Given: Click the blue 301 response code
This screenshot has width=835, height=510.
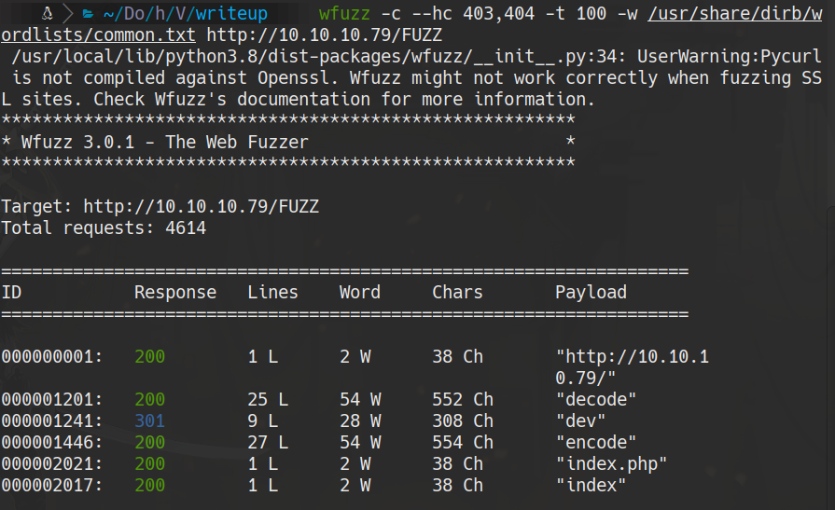Looking at the screenshot, I should [x=149, y=421].
